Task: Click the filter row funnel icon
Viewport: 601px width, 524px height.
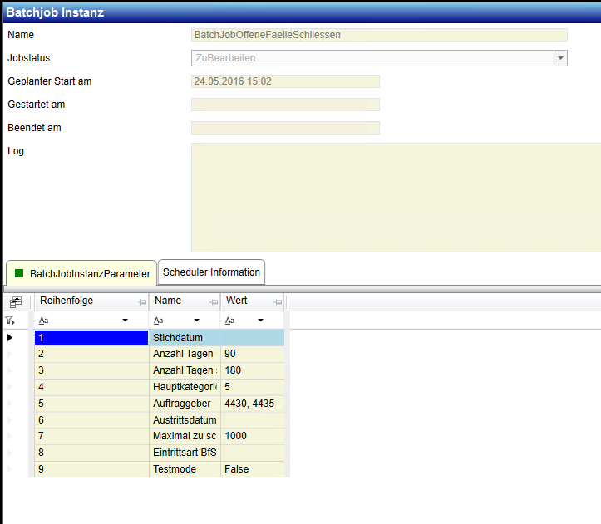Action: [x=10, y=321]
